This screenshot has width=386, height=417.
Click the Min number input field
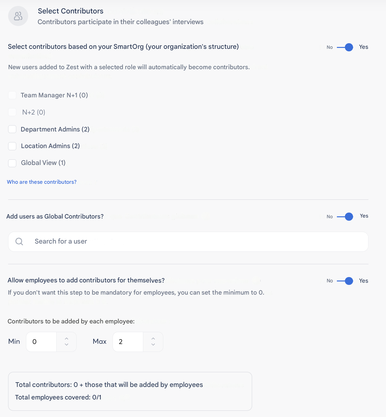coord(42,342)
